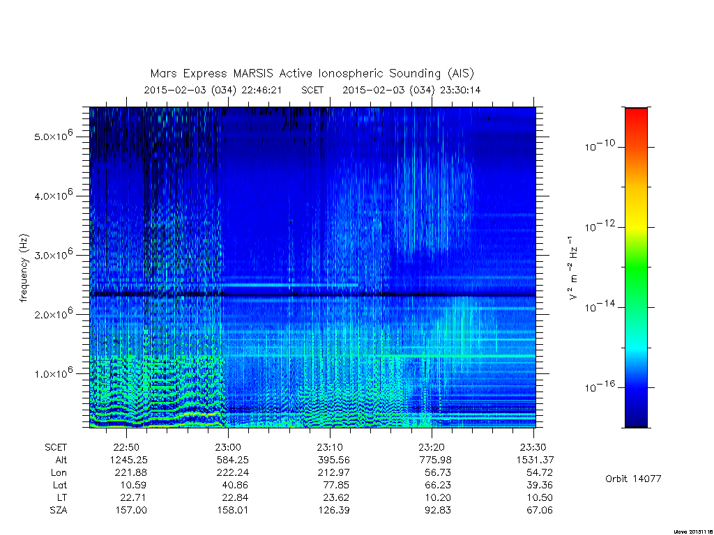Image resolution: width=714 pixels, height=535 pixels.
Task: Click the 23:20 SCET time label
Action: click(432, 447)
